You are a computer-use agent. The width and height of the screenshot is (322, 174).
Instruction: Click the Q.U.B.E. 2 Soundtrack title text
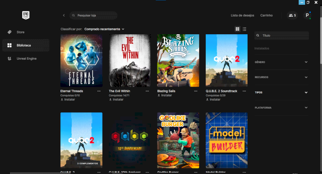click(221, 91)
